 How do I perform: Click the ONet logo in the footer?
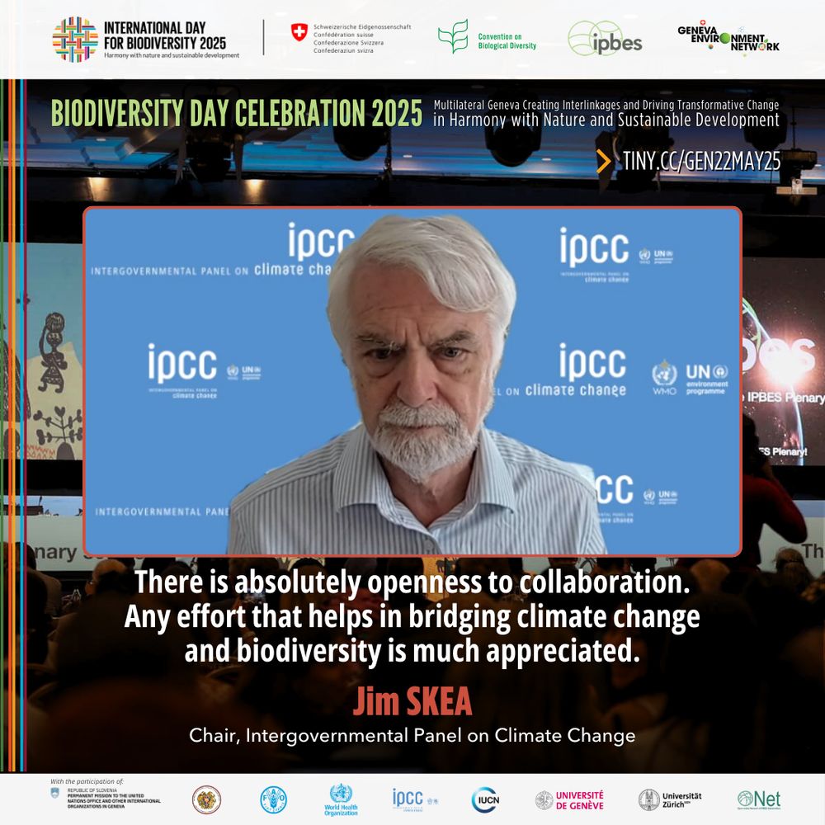pyautogui.click(x=759, y=799)
